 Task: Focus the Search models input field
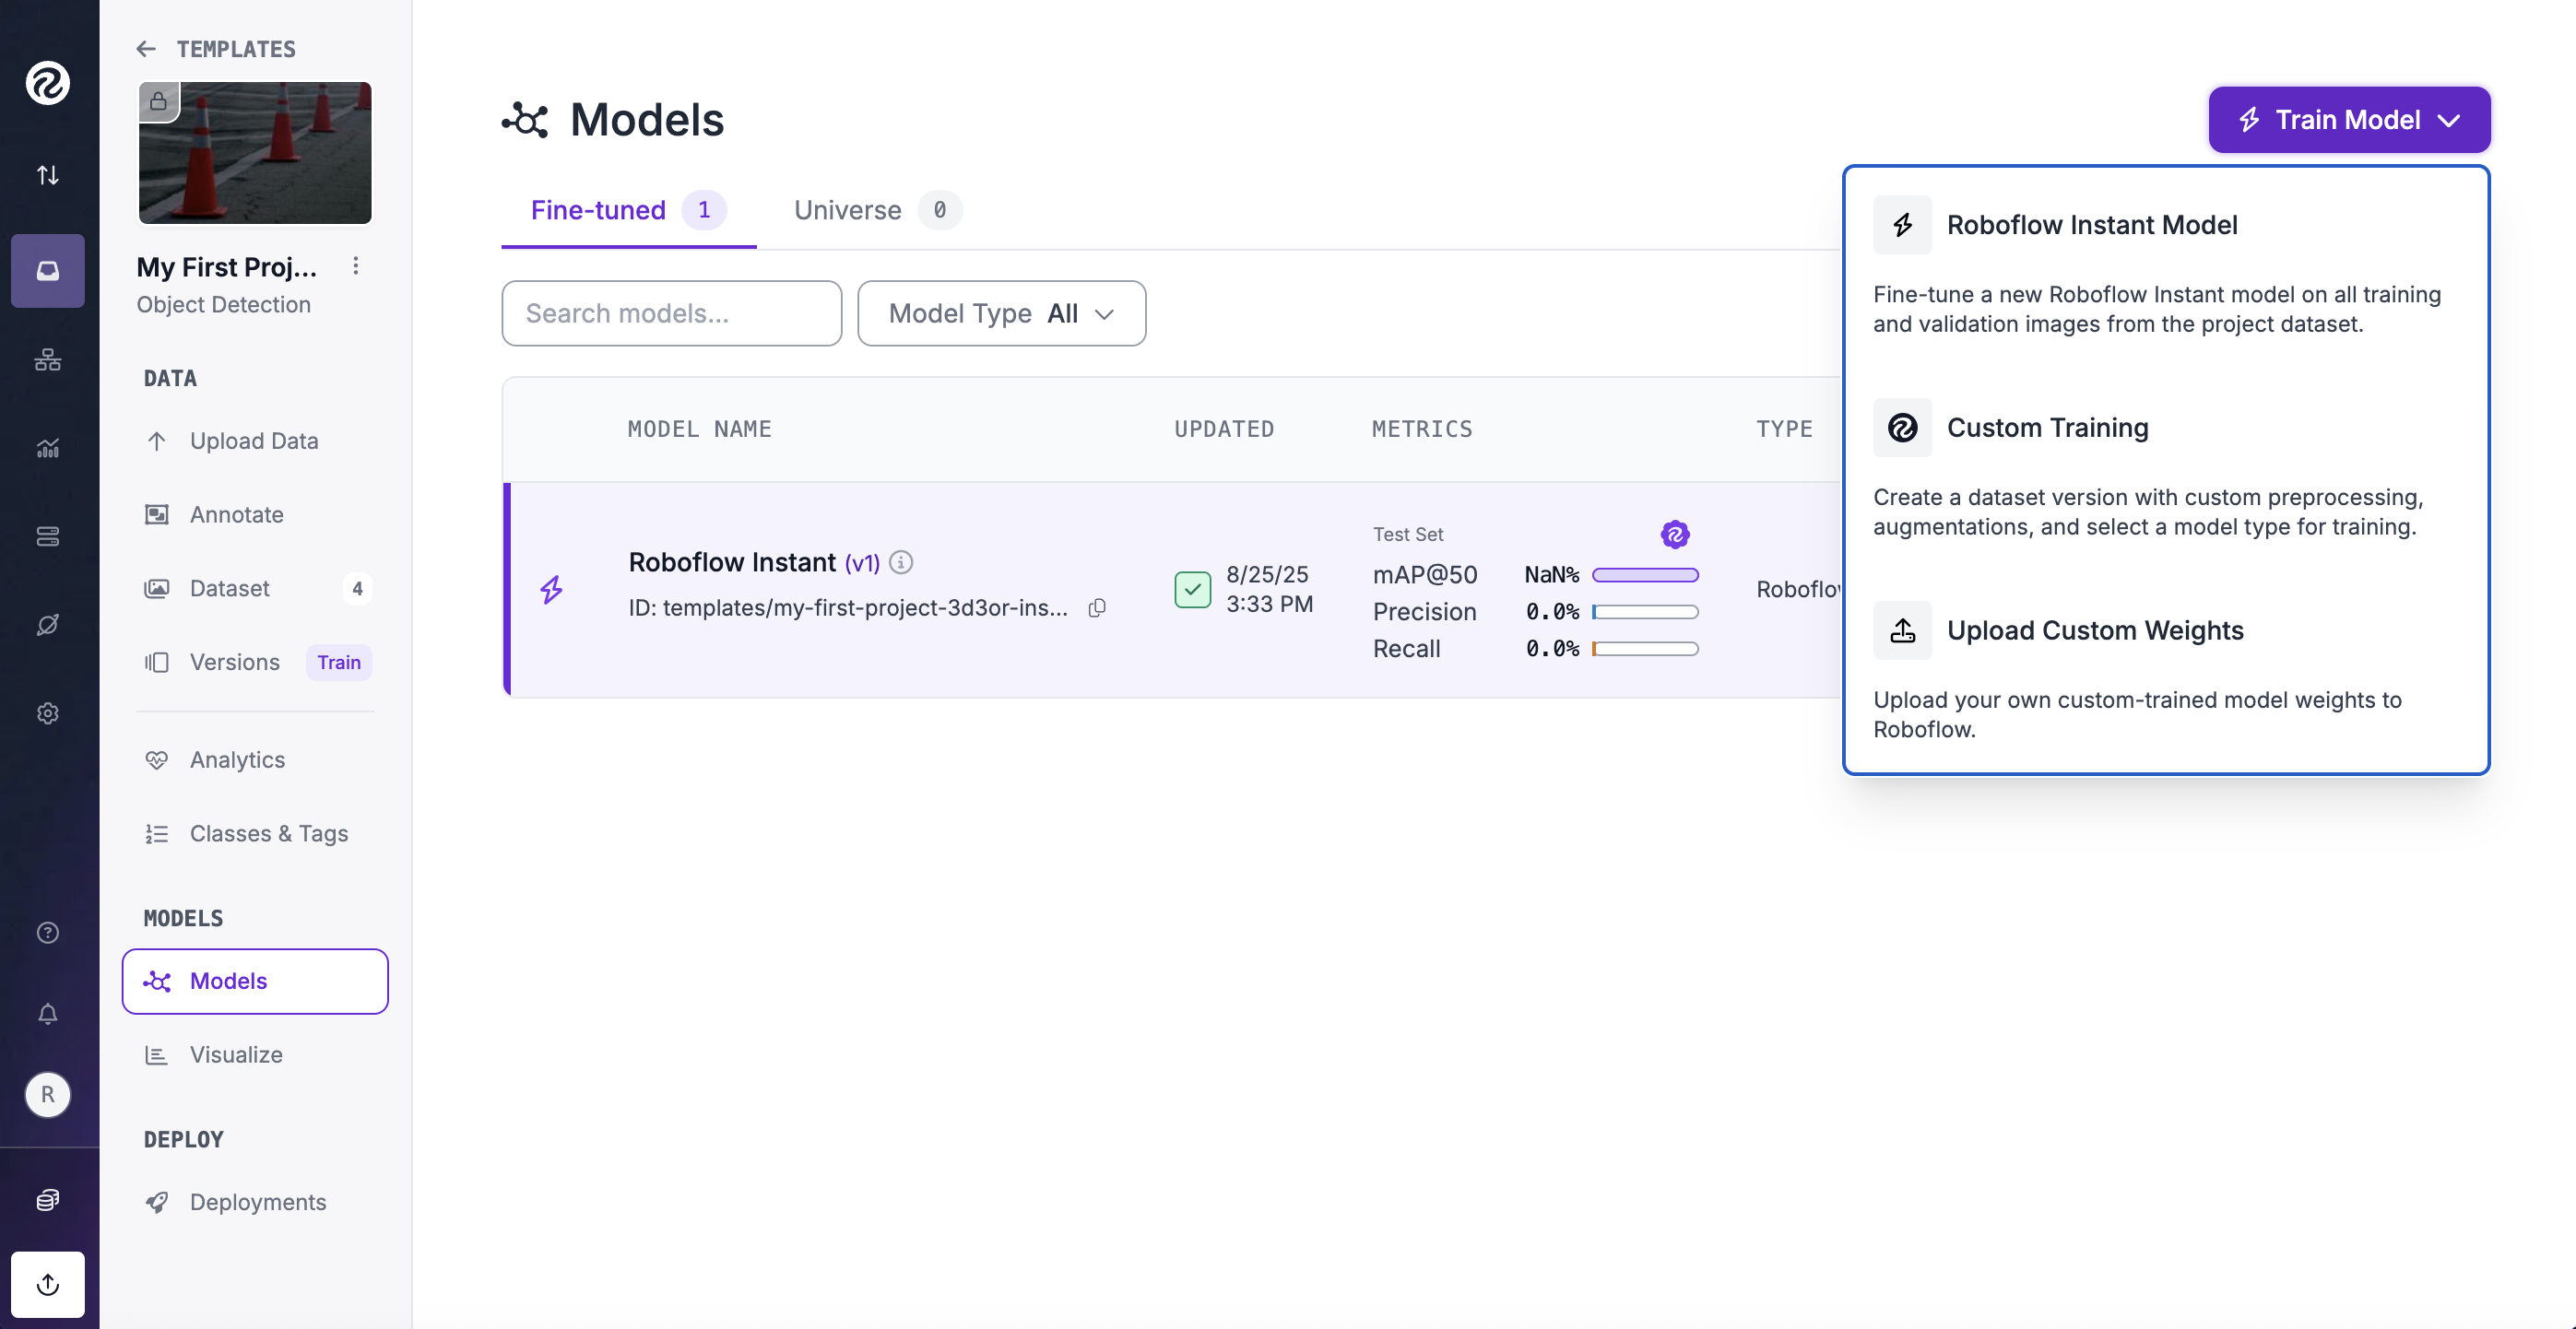click(671, 313)
